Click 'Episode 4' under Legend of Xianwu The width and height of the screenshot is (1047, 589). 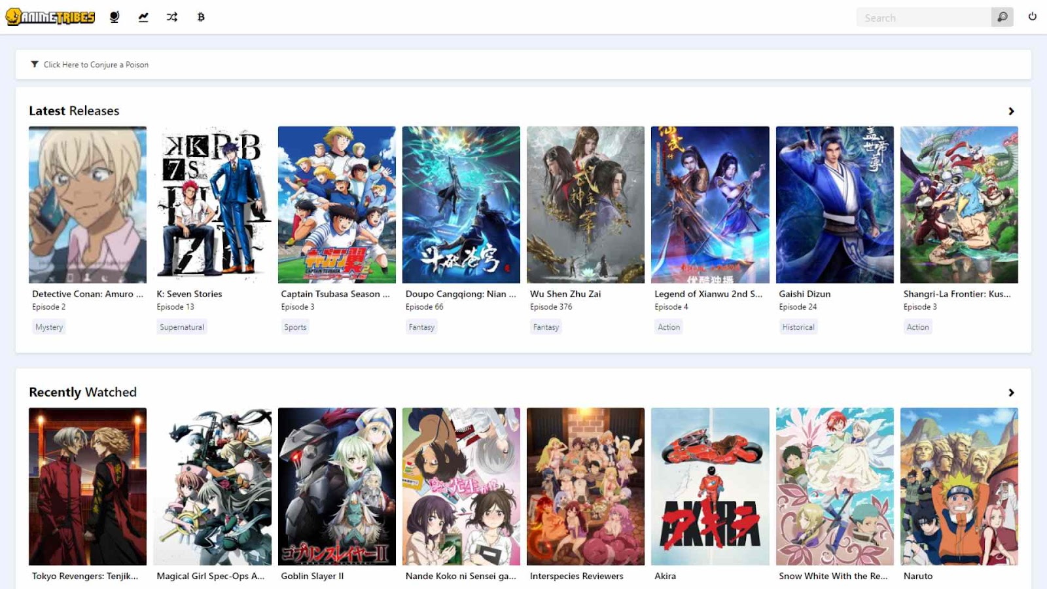[671, 307]
